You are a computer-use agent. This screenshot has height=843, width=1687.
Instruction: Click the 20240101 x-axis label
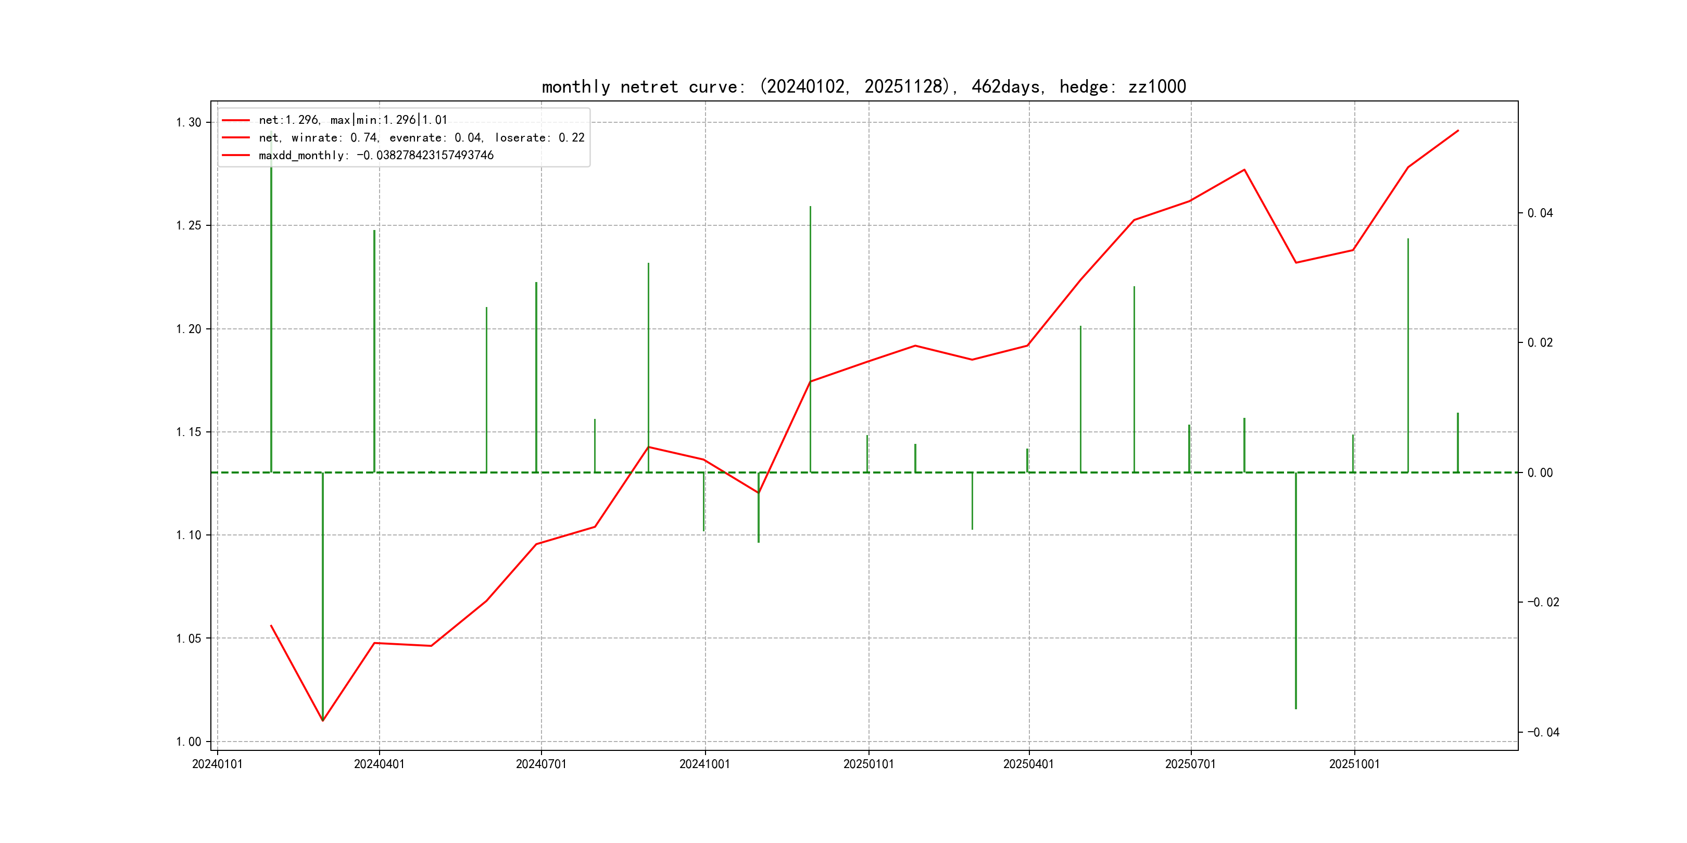click(217, 764)
